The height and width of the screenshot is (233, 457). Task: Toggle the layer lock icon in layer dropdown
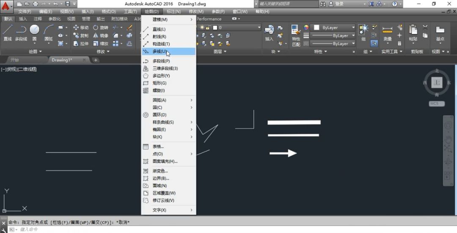(208, 27)
